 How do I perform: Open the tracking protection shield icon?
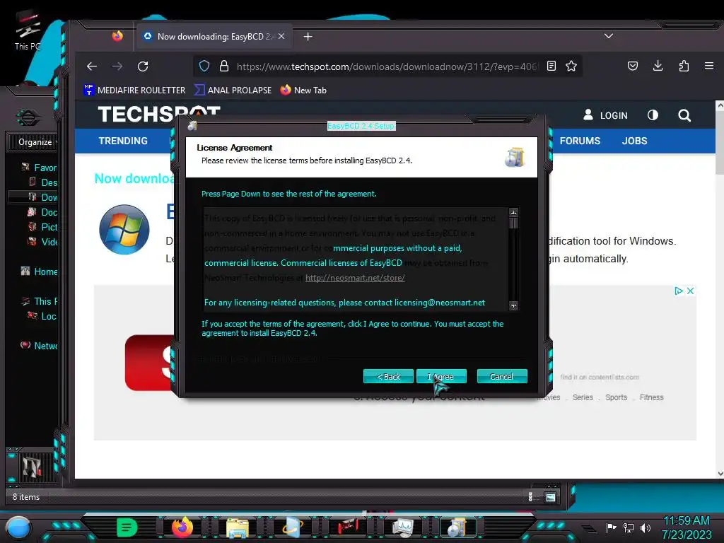(x=204, y=66)
